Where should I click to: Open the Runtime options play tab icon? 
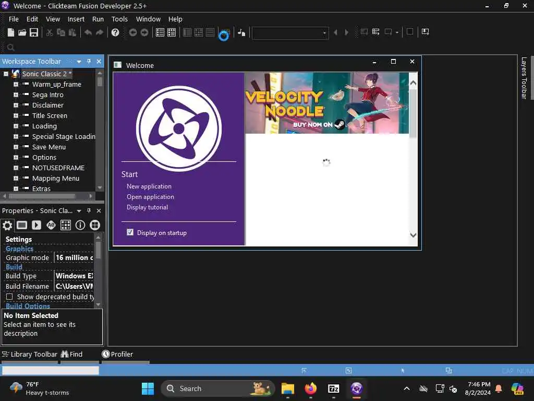tap(37, 225)
